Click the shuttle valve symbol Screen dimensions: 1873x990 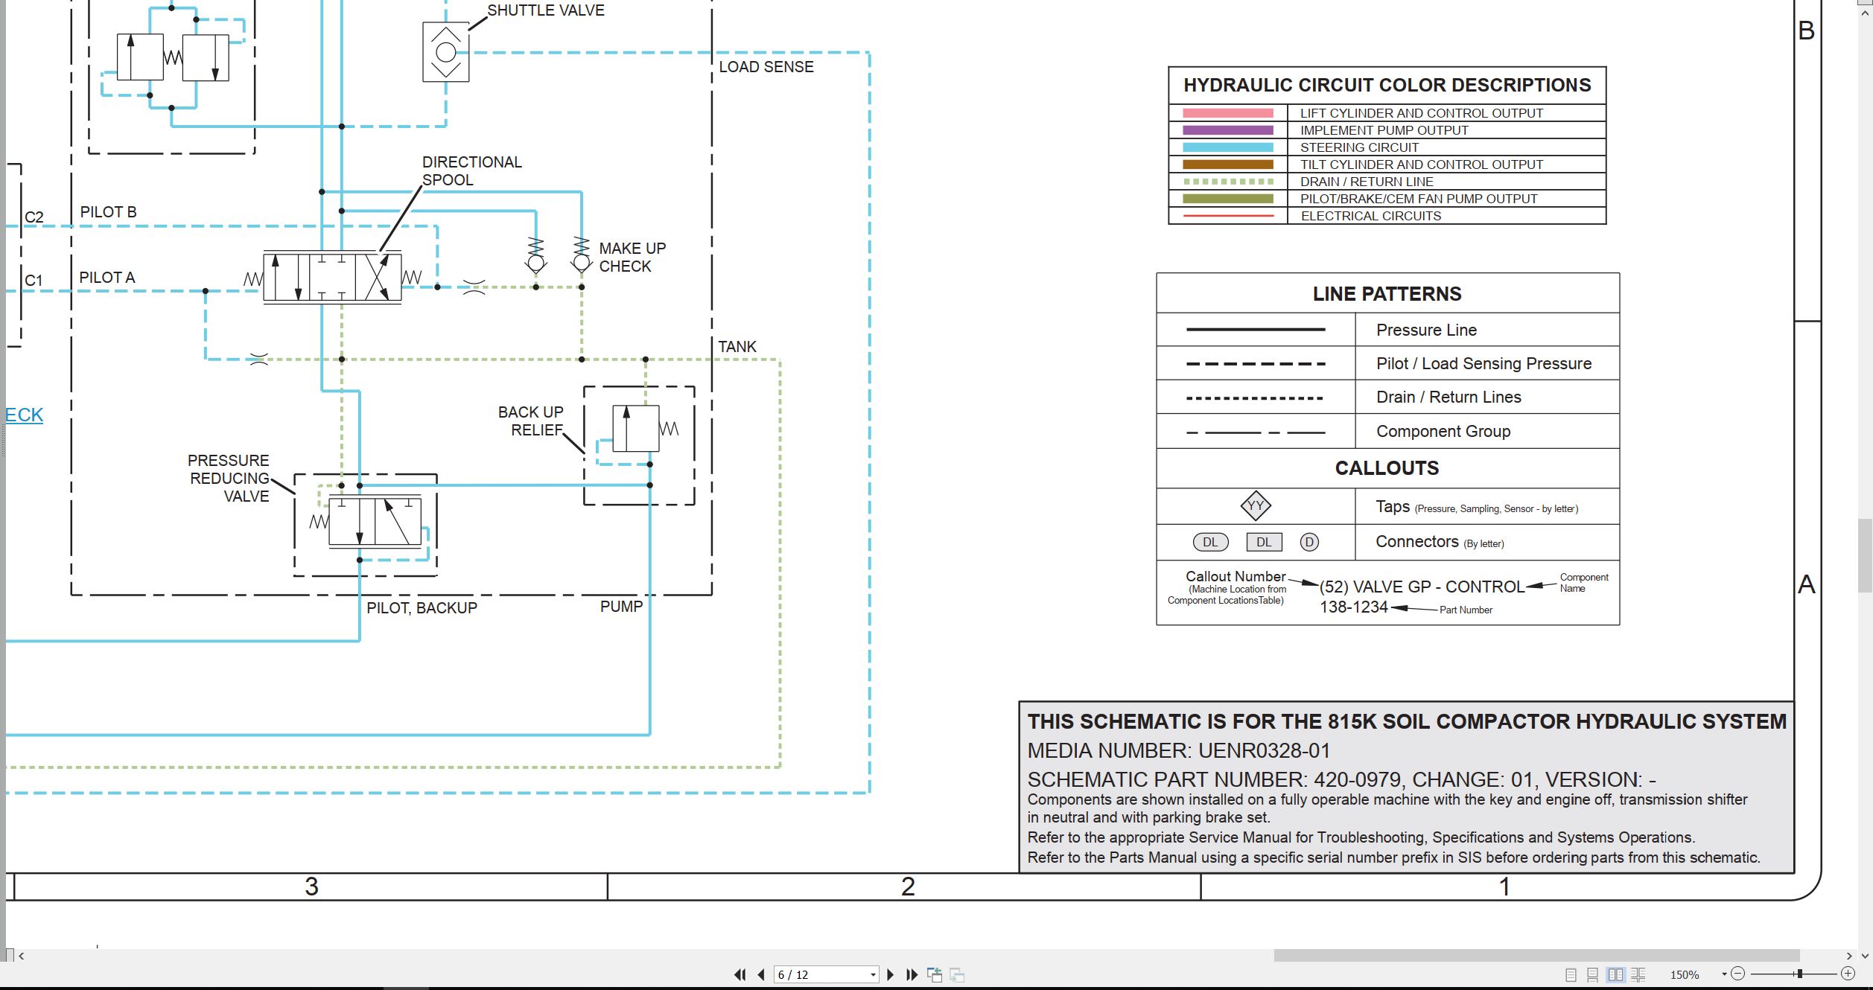445,52
